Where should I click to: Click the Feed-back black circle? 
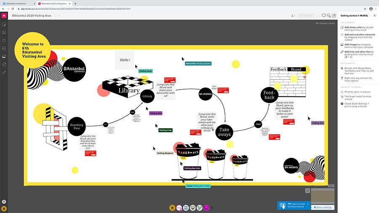(x=269, y=95)
